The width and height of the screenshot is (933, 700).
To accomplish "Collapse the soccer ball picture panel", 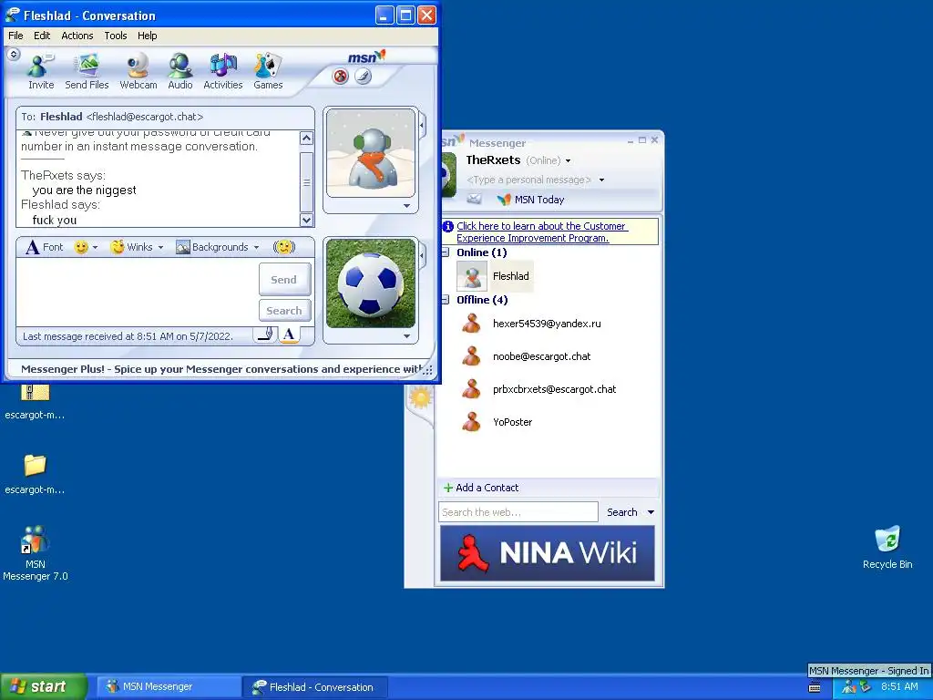I will (423, 256).
